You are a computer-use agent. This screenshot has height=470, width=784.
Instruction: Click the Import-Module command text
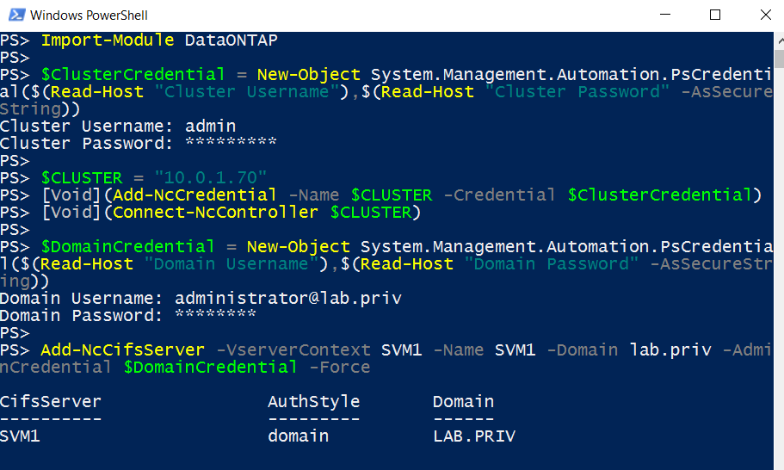point(108,40)
